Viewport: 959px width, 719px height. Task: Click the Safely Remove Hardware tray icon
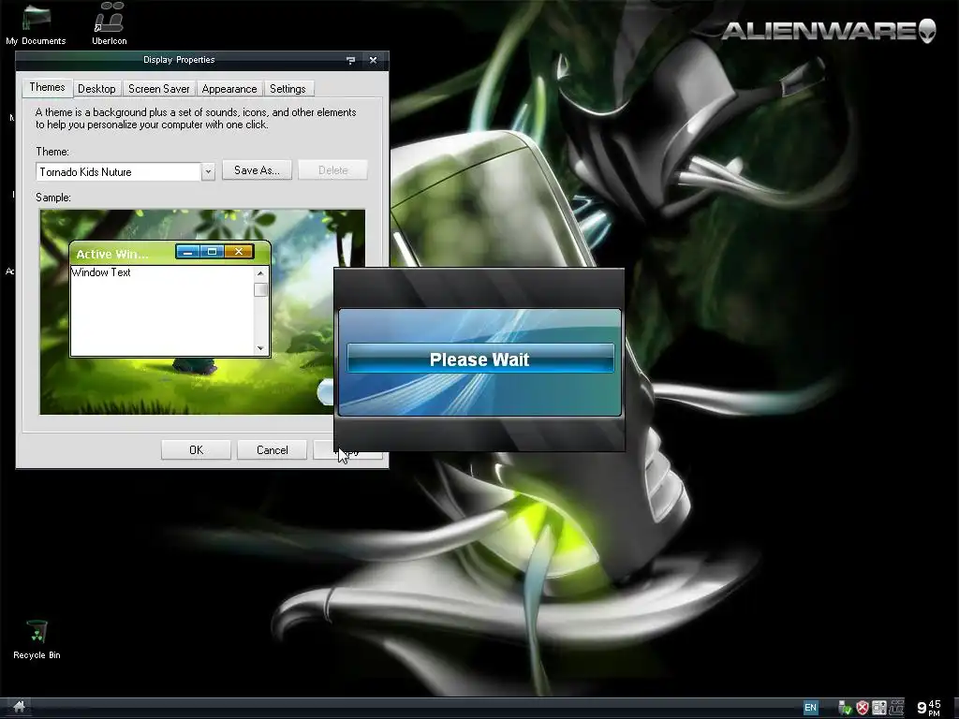pos(846,708)
